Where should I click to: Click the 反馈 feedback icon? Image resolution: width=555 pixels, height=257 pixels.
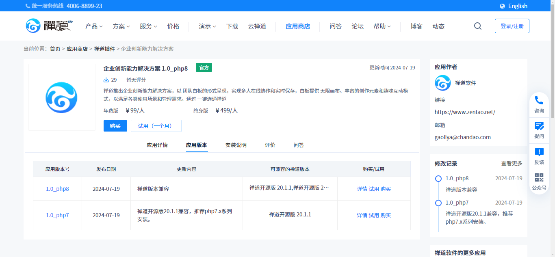[539, 152]
